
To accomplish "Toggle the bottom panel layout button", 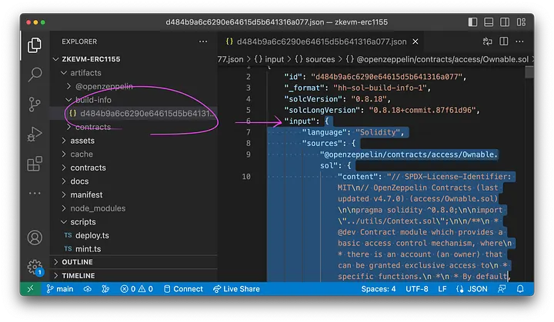I will click(490, 23).
